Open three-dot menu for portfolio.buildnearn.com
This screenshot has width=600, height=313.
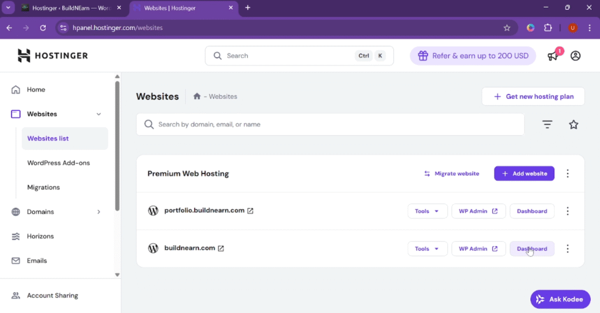point(567,211)
